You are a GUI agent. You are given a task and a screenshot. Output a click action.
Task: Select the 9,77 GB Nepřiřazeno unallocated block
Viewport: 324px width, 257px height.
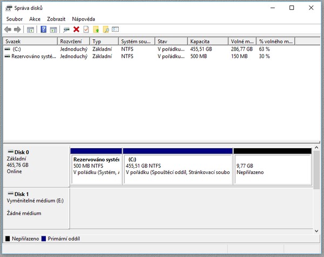click(272, 169)
